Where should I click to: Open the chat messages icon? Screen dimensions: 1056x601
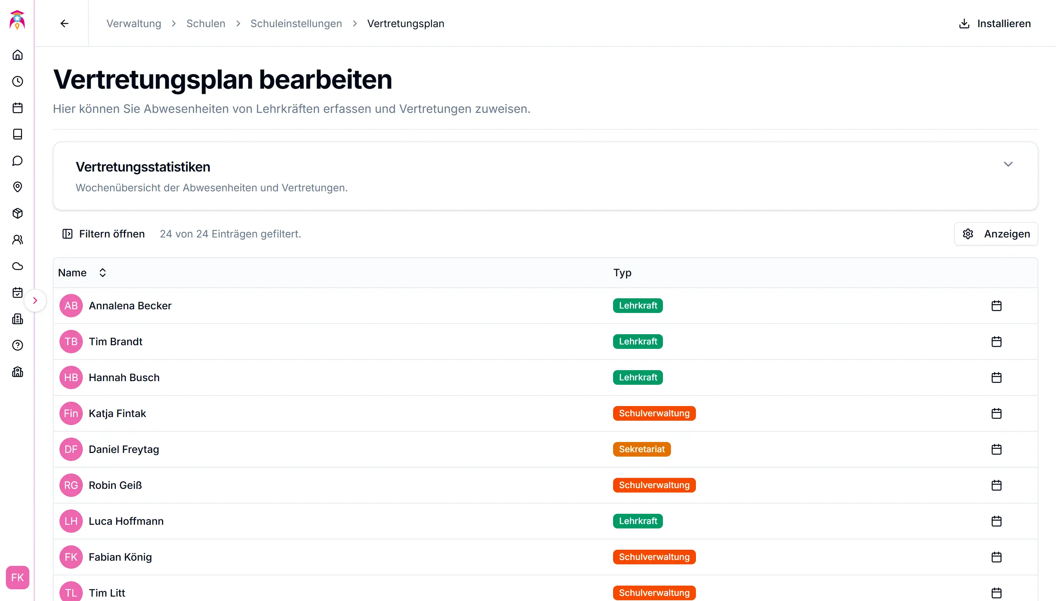pos(17,161)
